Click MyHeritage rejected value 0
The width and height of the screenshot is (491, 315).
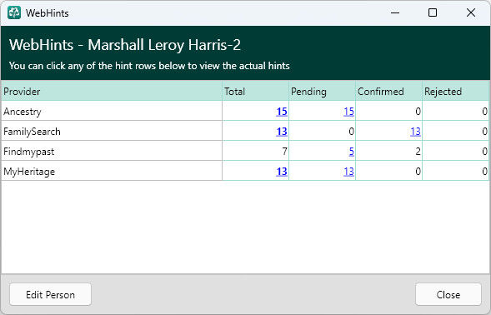pos(484,172)
